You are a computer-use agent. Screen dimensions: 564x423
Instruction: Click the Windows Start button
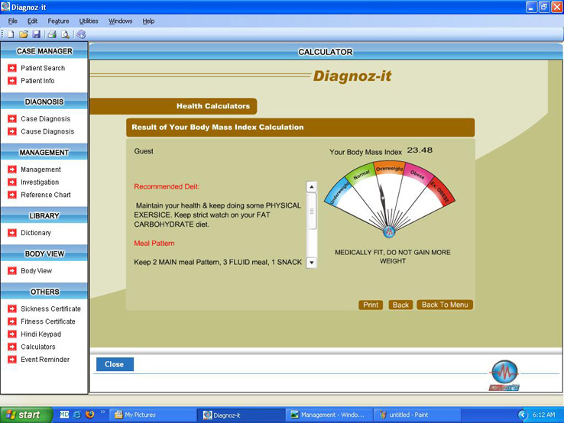(26, 415)
